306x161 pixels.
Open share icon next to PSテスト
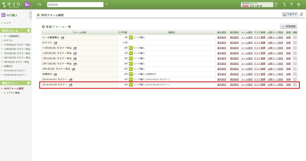(x=56, y=43)
